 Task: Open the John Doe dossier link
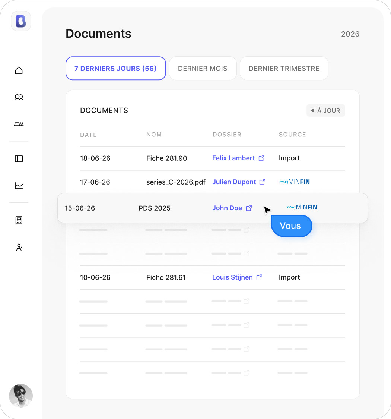[227, 208]
